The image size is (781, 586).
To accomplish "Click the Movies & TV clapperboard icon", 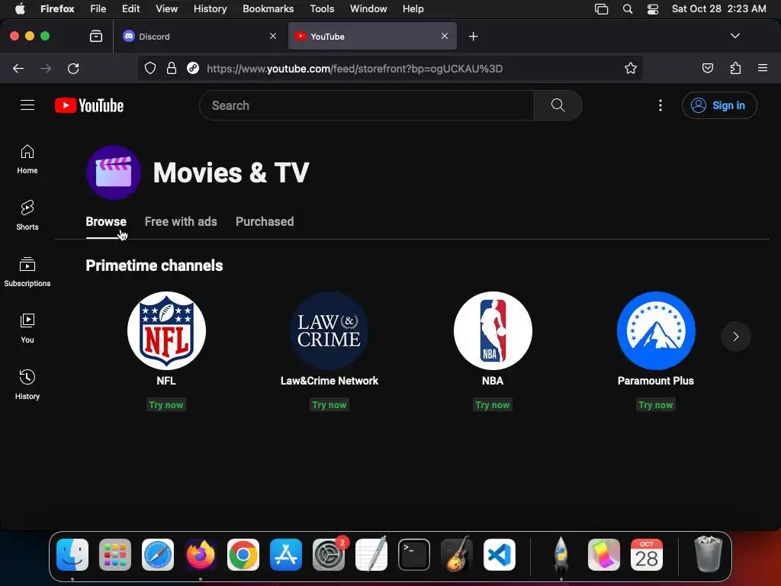I will click(x=114, y=172).
